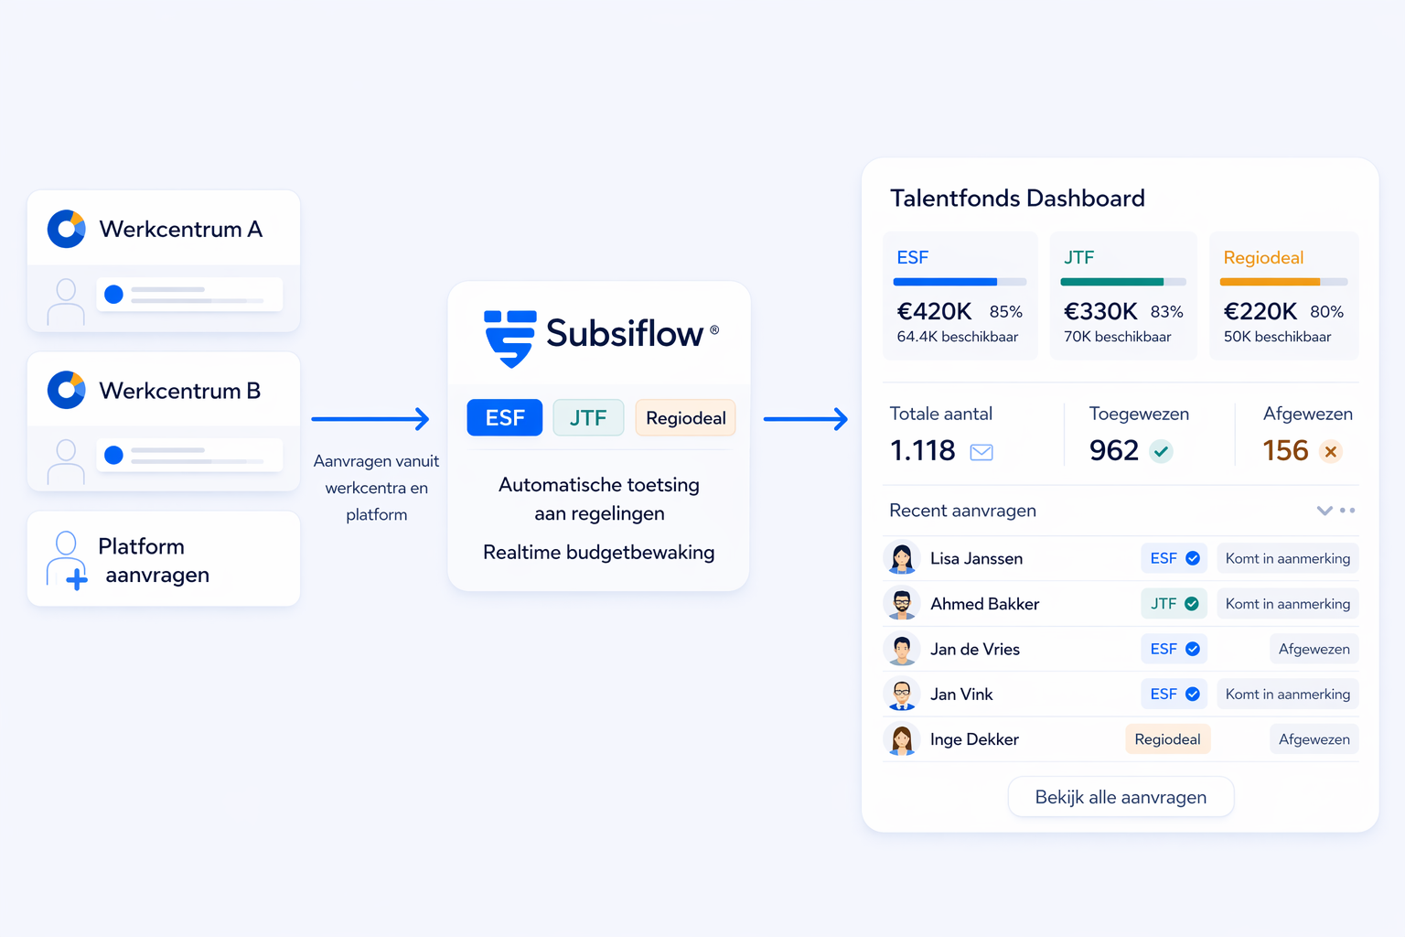Click the green JTF budget progress bar
Viewport: 1405px width, 937px height.
(x=1123, y=282)
